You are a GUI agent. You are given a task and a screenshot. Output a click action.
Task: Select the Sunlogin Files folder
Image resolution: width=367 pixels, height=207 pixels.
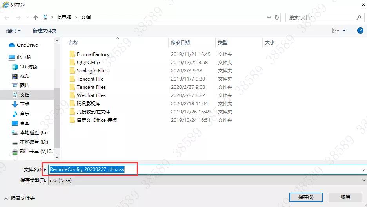click(92, 70)
